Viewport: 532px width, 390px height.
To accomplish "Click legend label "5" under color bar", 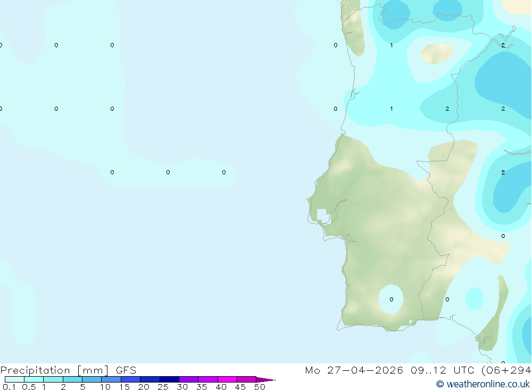I will 82,387.
